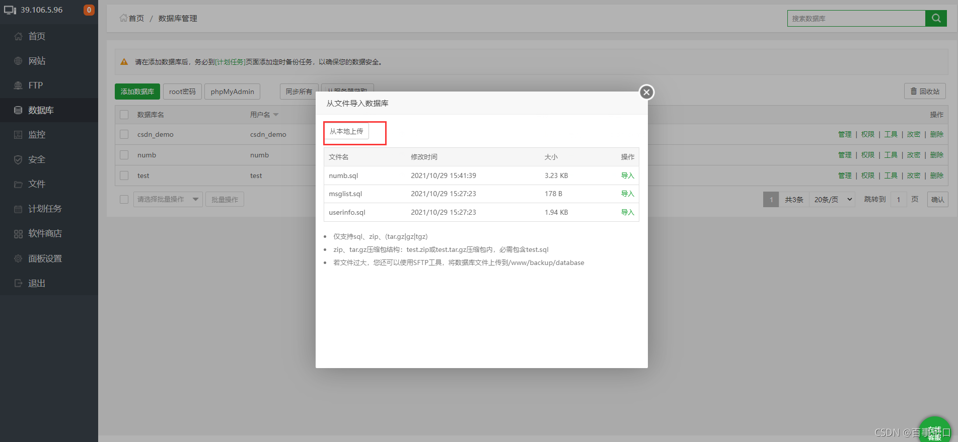Go to FTP in the sidebar
Screen dimensions: 958x442
(49, 85)
